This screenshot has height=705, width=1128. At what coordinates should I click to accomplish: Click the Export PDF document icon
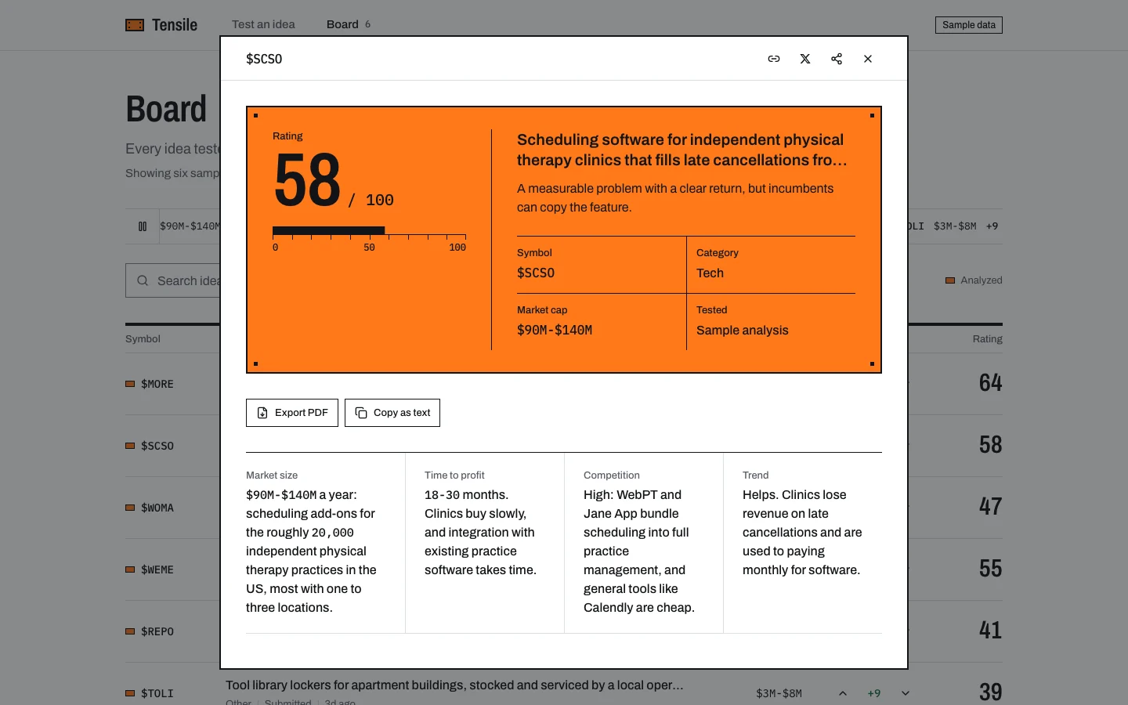tap(262, 413)
